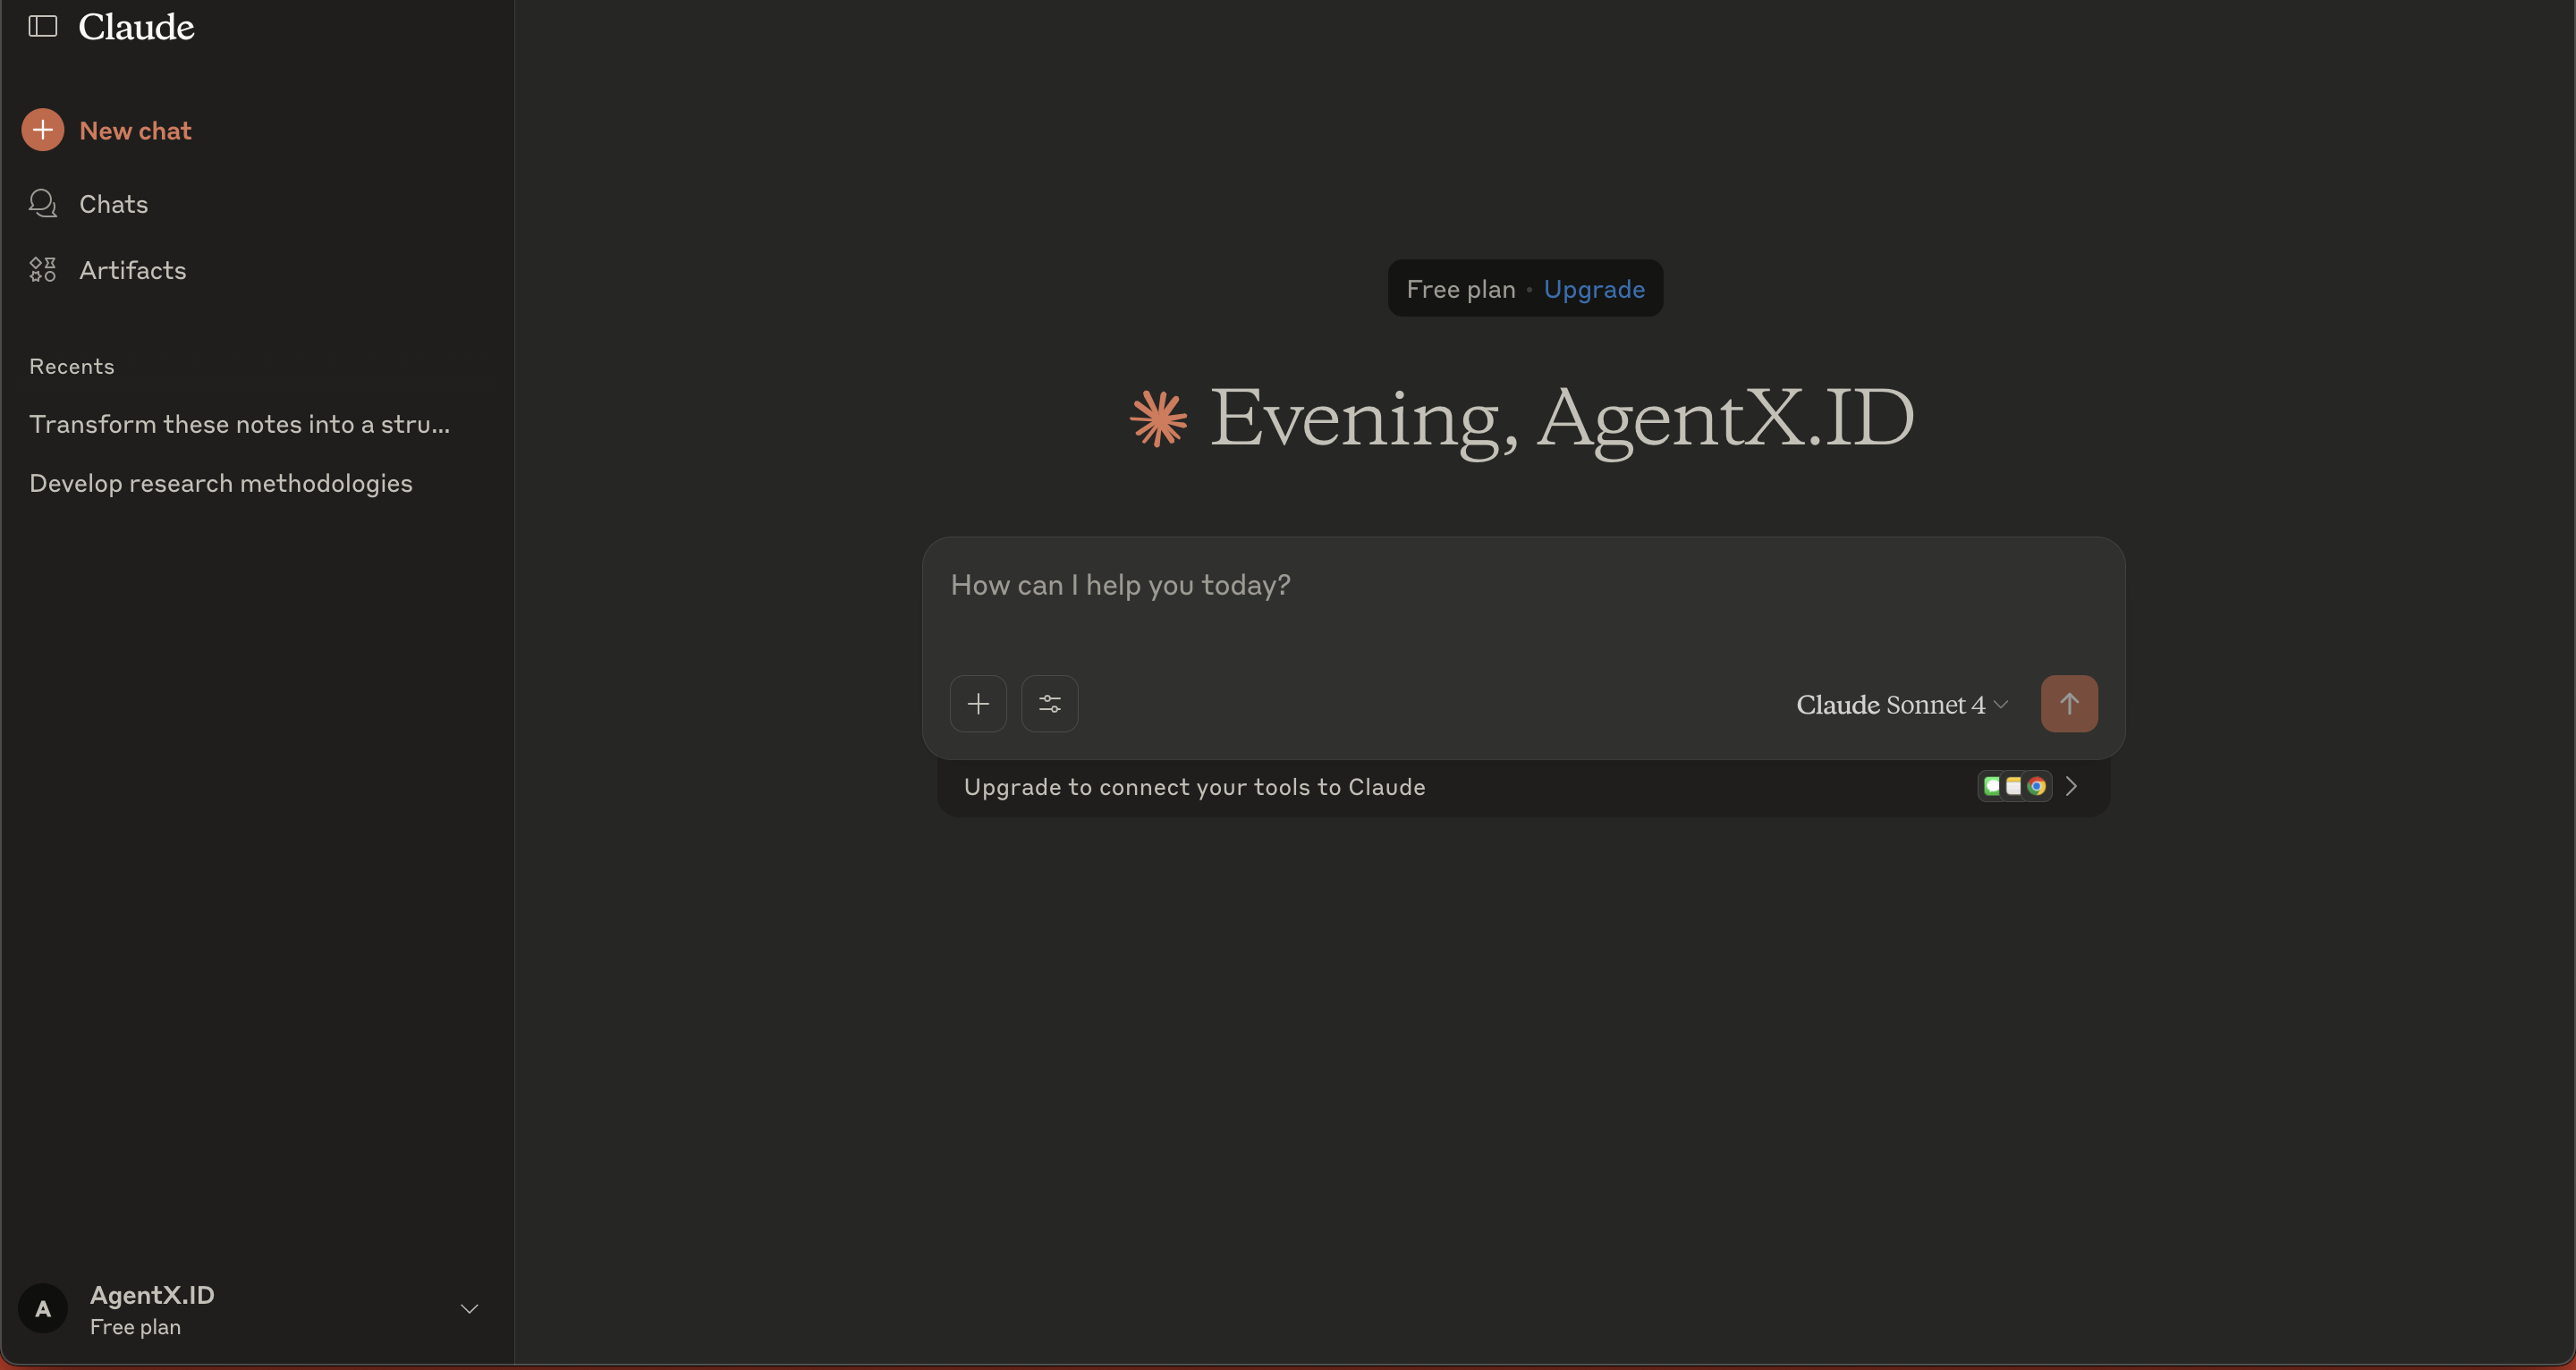Click the 'Free plan' badge text

pyautogui.click(x=1460, y=289)
